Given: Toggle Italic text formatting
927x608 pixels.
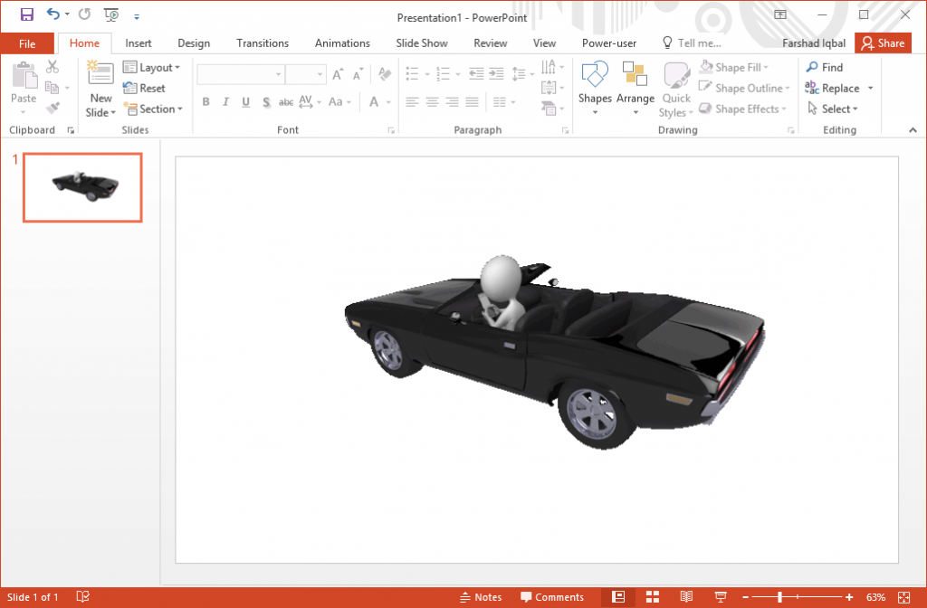Looking at the screenshot, I should click(x=225, y=102).
